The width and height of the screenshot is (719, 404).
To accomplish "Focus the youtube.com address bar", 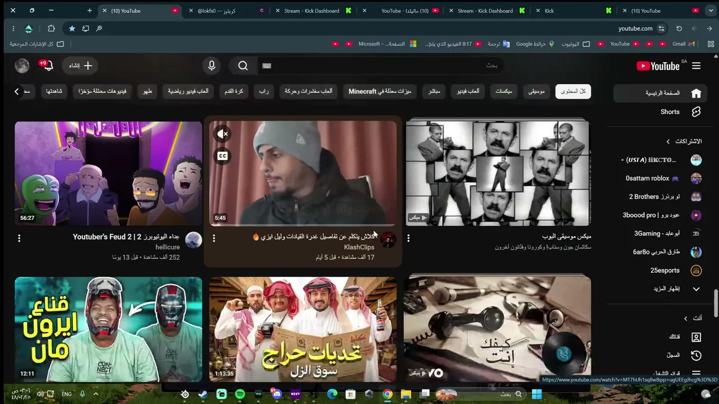I will pyautogui.click(x=635, y=29).
